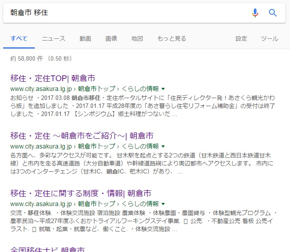The width and height of the screenshot is (290, 252).
Task: Switch to the ニュース tab
Action: pos(54,39)
